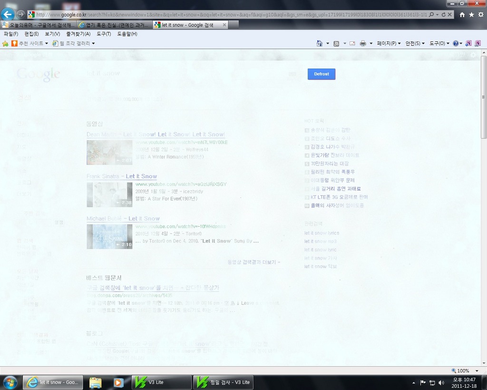Show hidden tray icons arrow
This screenshot has height=390, width=487.
pos(414,383)
